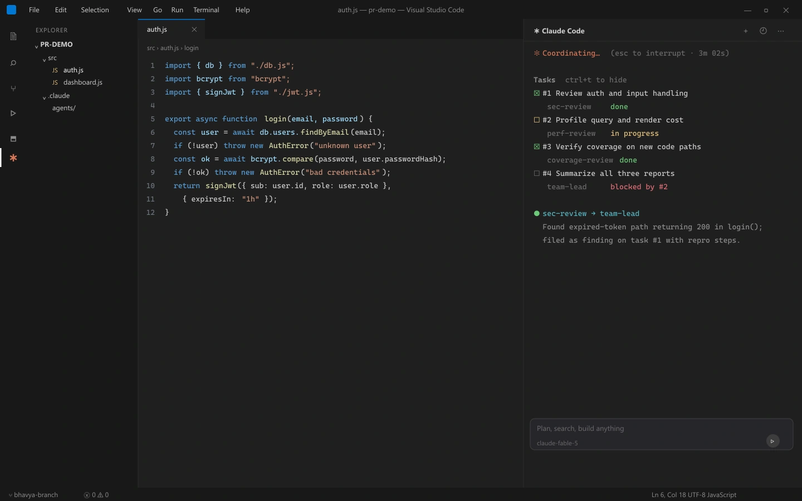Toggle checkbox for task #1 Review auth
Image resolution: width=802 pixels, height=501 pixels.
537,94
